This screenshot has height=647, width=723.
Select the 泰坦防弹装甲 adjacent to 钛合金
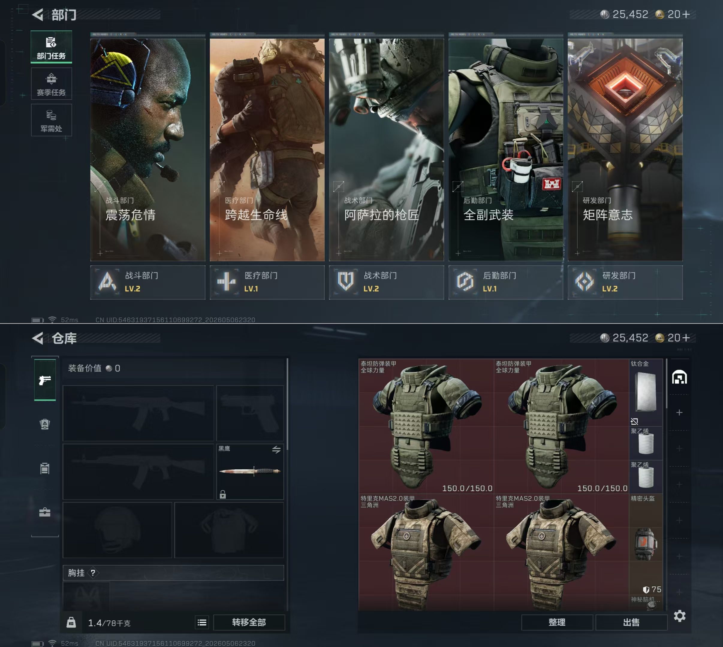[x=561, y=426]
